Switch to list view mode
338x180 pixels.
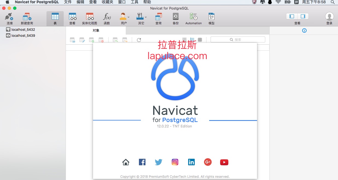[x=192, y=40]
